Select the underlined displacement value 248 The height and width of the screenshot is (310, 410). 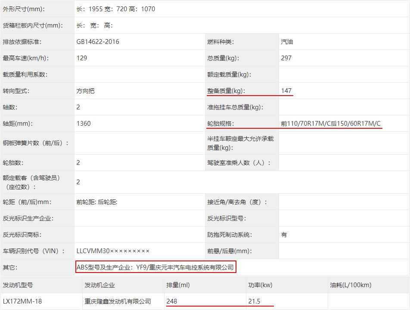coord(172,301)
